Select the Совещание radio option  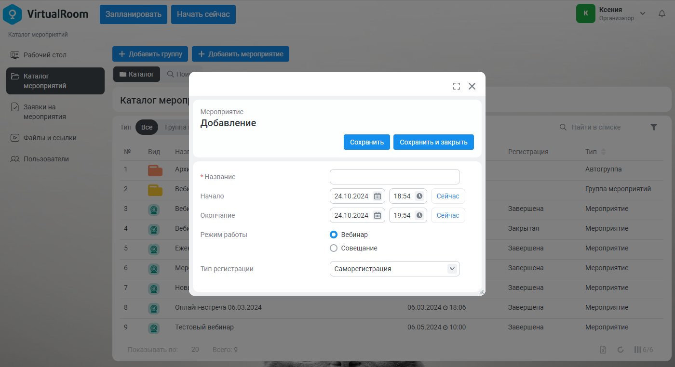coord(334,248)
